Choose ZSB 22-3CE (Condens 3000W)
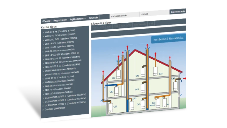227x128 pixels. coord(59,47)
